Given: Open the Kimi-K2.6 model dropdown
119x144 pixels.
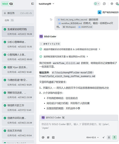Looking at the screenshot, I should [92, 137].
